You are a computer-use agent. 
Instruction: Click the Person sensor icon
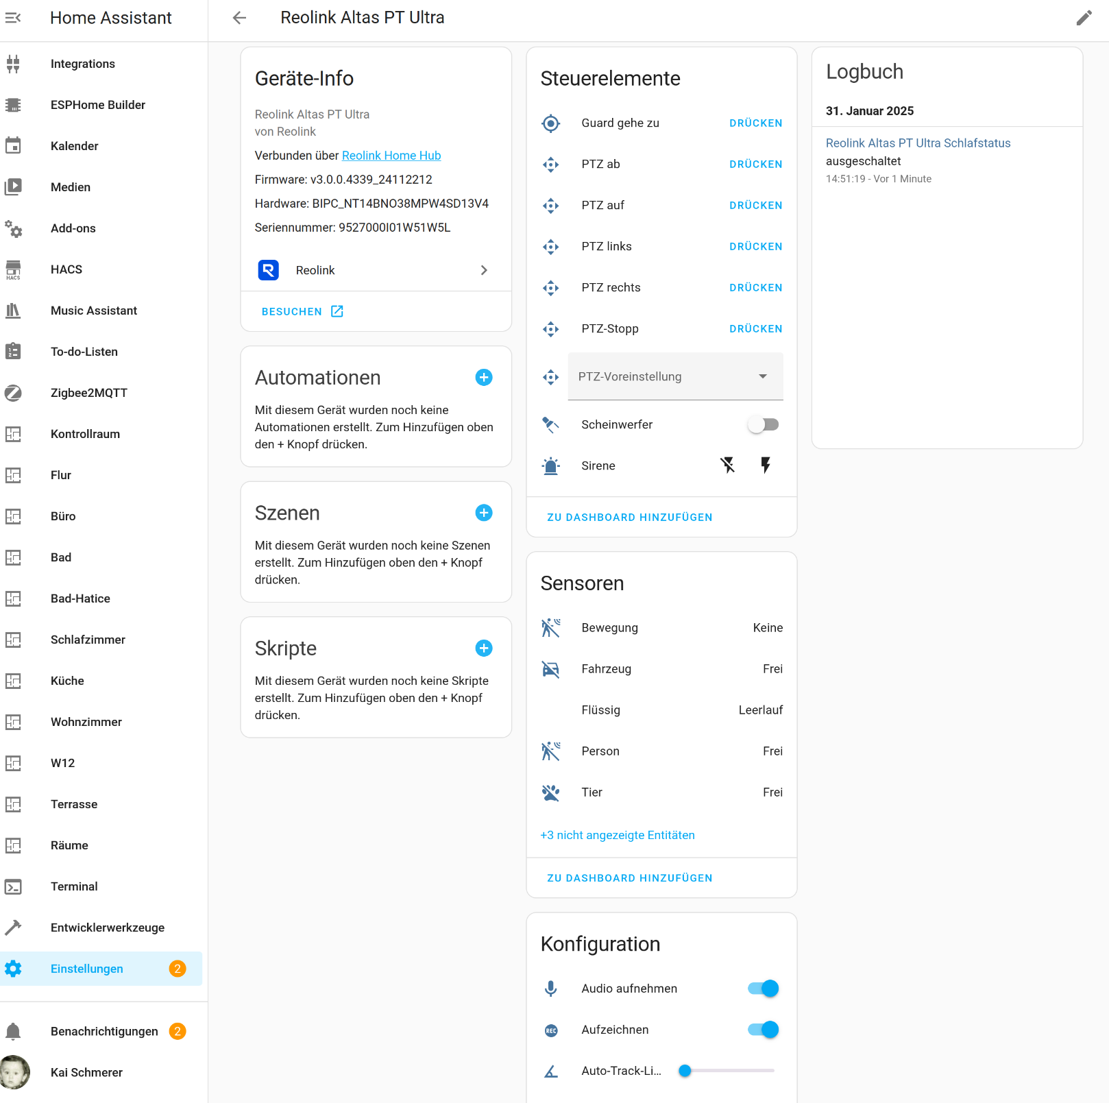click(551, 751)
